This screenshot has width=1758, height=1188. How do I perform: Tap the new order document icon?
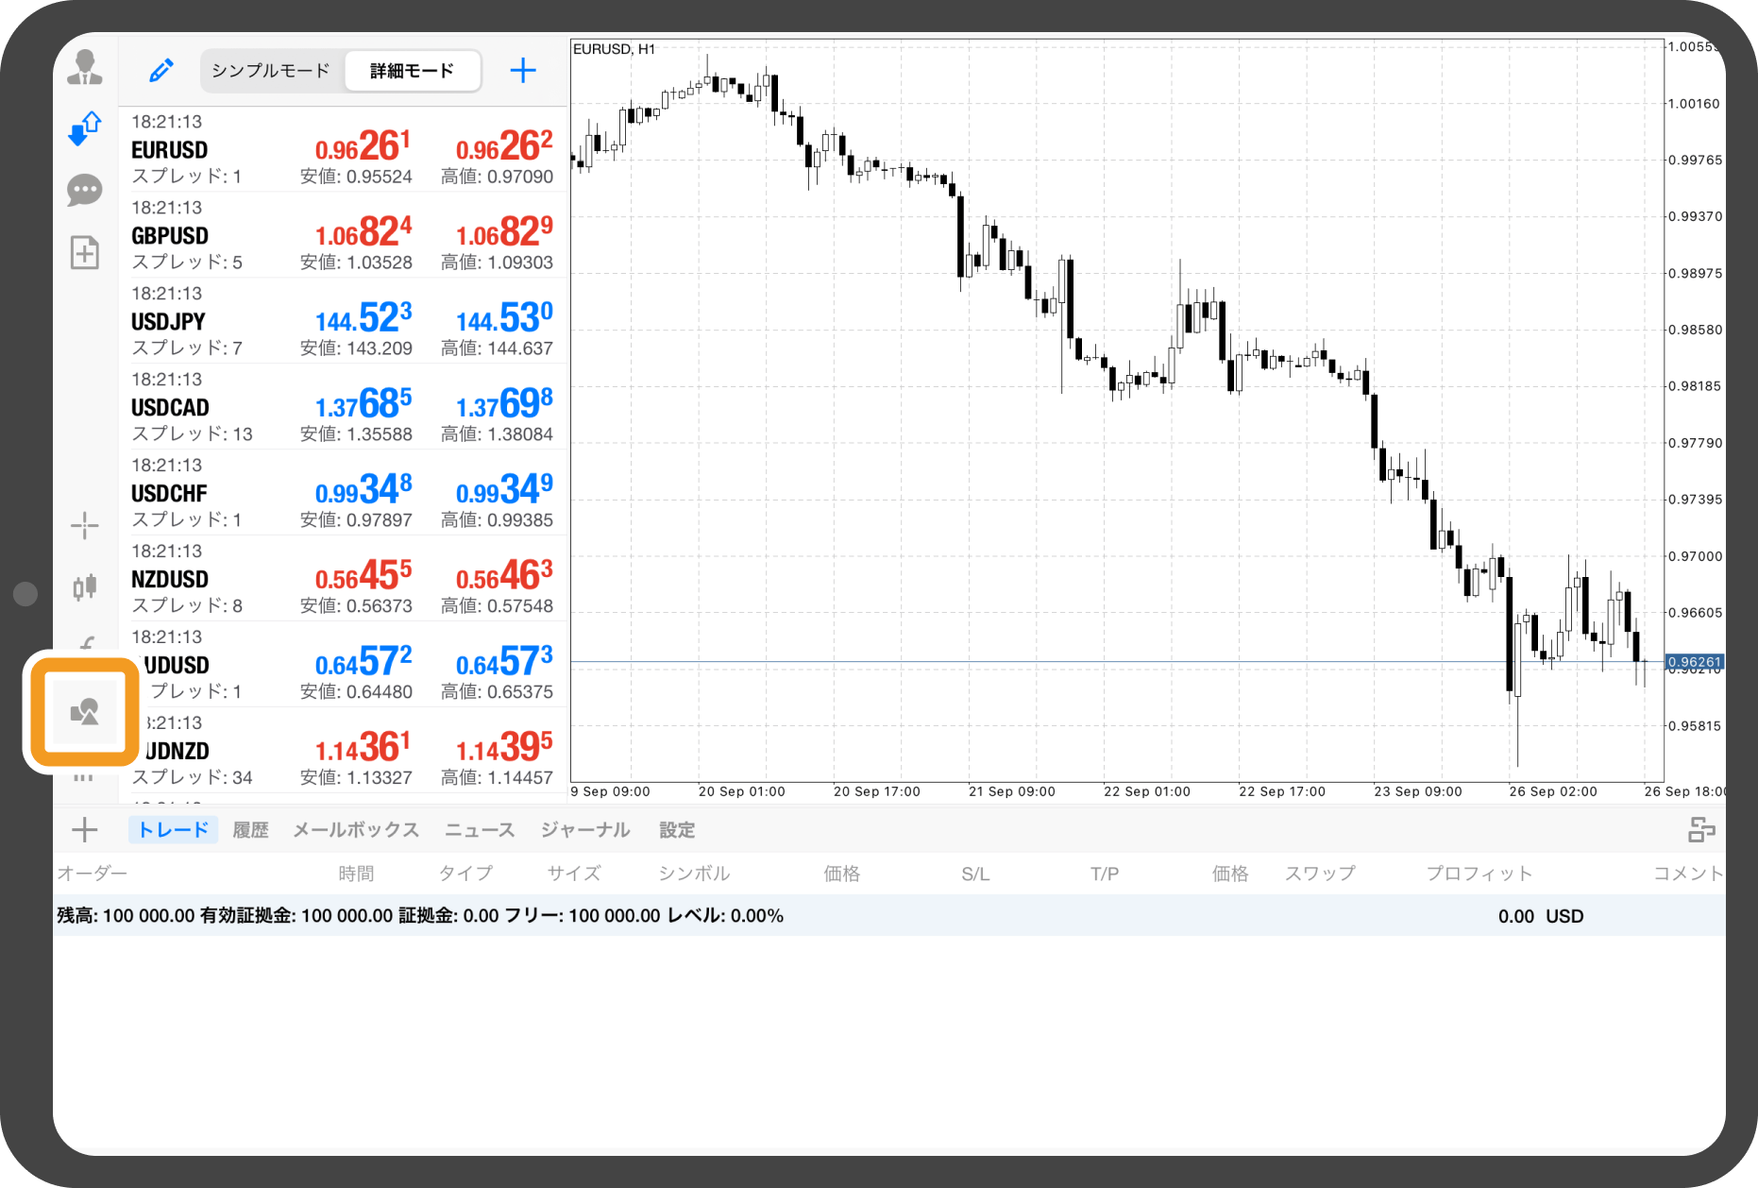click(85, 252)
